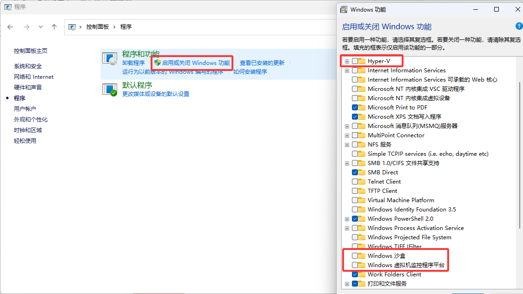This screenshot has width=523, height=294.
Task: Click 卸载程序 link
Action: 133,63
